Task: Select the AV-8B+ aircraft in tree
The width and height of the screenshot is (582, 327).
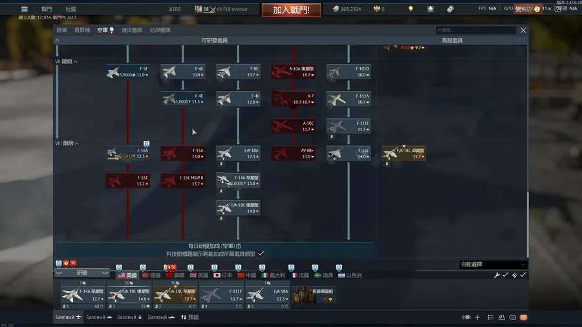Action: click(293, 153)
